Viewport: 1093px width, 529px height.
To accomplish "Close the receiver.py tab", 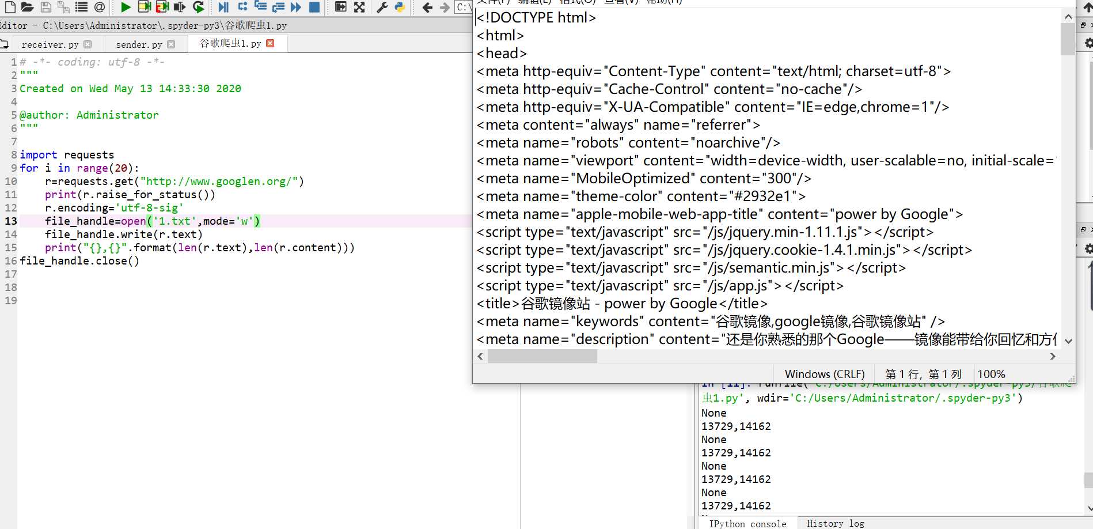I will [88, 44].
